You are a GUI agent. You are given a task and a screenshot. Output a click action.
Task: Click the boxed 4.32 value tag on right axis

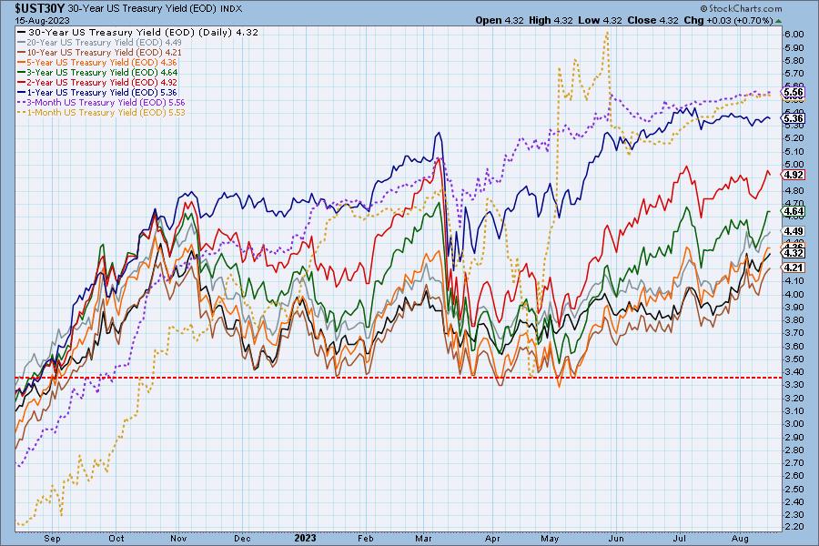tap(794, 253)
